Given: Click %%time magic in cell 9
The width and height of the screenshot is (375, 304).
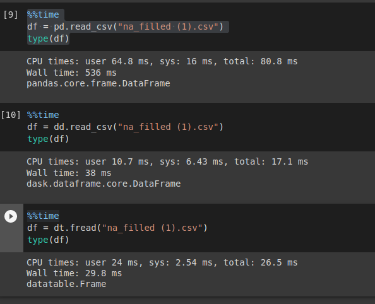Looking at the screenshot, I should [43, 15].
